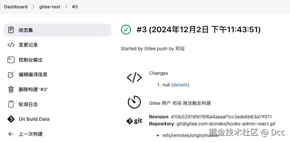Open gitee-test breadcrumb link
This screenshot has width=290, height=142.
tap(50, 7)
